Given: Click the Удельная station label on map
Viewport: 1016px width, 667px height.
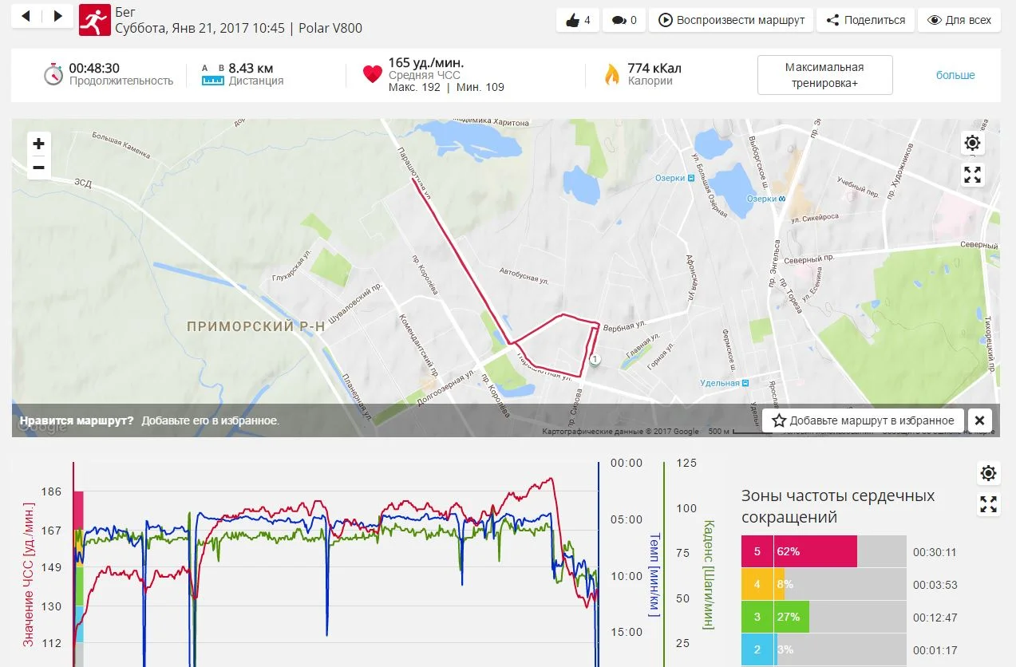Looking at the screenshot, I should click(x=725, y=383).
